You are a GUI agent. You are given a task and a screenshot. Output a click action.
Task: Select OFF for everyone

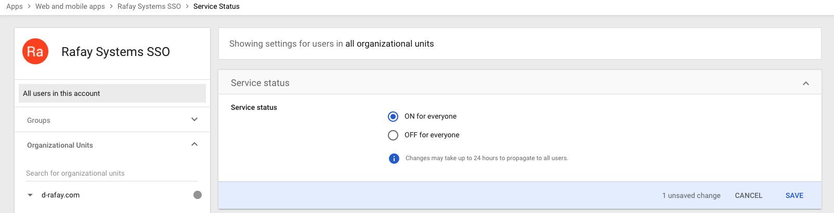[x=393, y=135]
